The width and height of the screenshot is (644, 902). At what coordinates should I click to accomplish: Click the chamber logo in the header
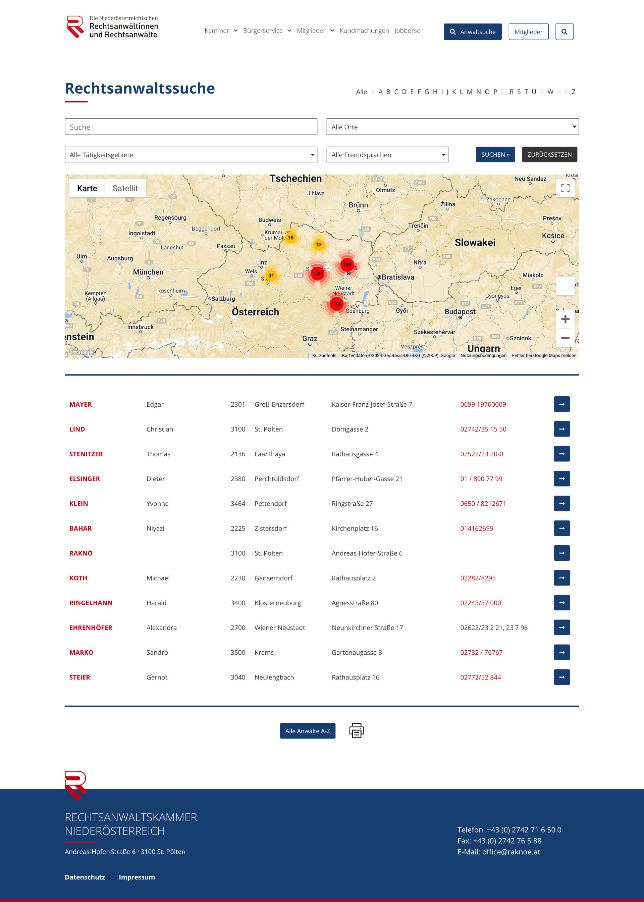pos(112,27)
